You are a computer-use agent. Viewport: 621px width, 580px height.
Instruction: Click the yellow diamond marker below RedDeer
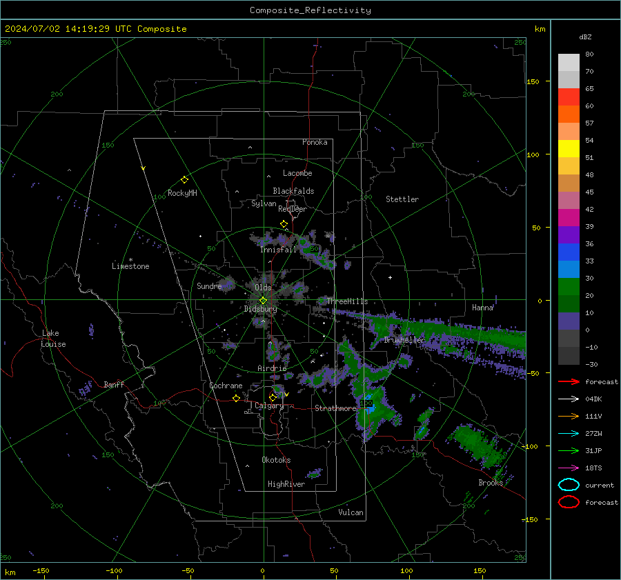coord(284,224)
